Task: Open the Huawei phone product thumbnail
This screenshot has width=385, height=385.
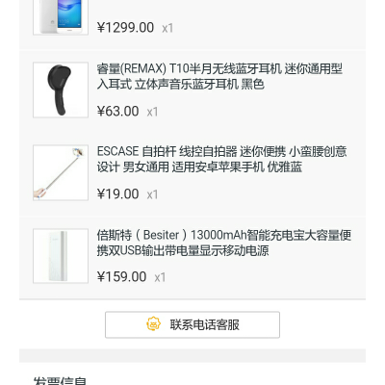Action: pos(61,16)
